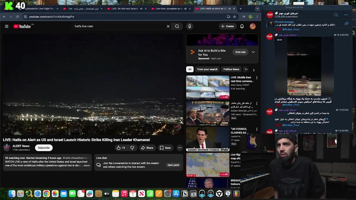Open the @Khabar_Fouri link under Cyprus message

291,105
